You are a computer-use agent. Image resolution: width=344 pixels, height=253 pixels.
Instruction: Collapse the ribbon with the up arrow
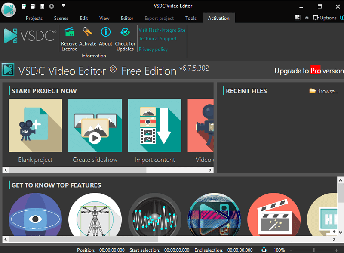pyautogui.click(x=307, y=18)
